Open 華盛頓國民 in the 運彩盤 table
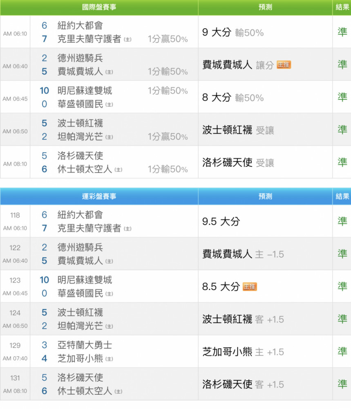 (80, 293)
